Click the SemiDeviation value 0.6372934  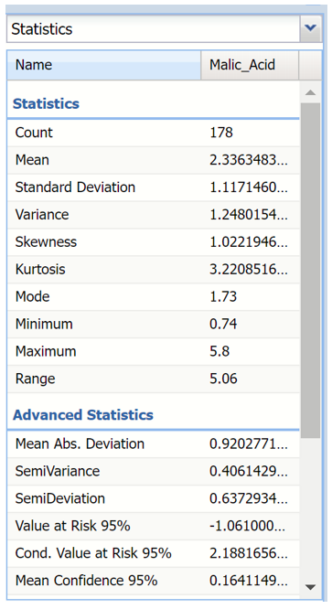(249, 498)
